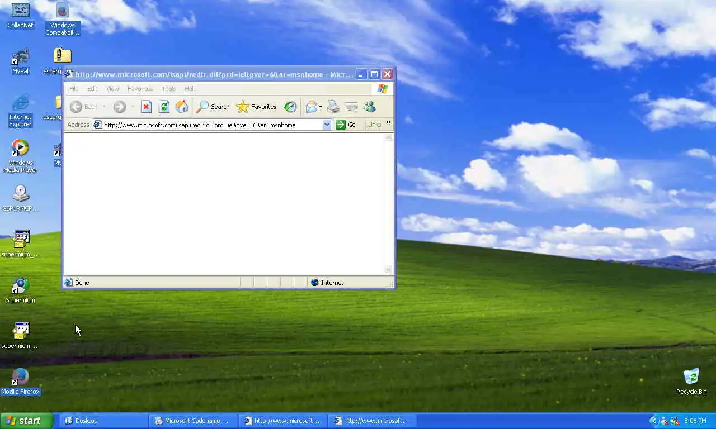Click the Done status text
Screen dimensions: 716x429
click(x=82, y=283)
